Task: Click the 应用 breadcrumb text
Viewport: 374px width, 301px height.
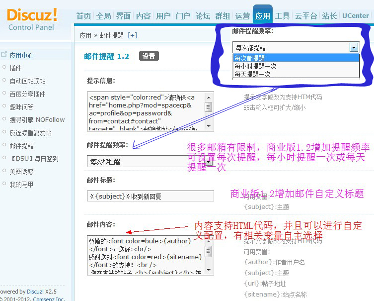Action: click(85, 36)
